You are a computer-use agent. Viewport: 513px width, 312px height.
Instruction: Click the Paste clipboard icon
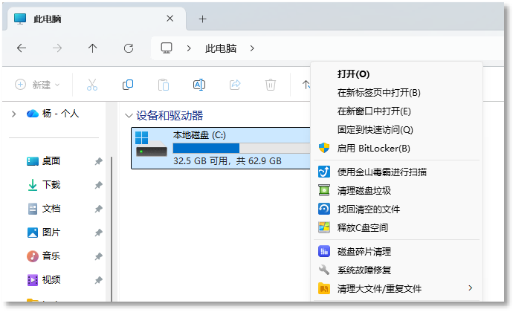click(x=164, y=85)
